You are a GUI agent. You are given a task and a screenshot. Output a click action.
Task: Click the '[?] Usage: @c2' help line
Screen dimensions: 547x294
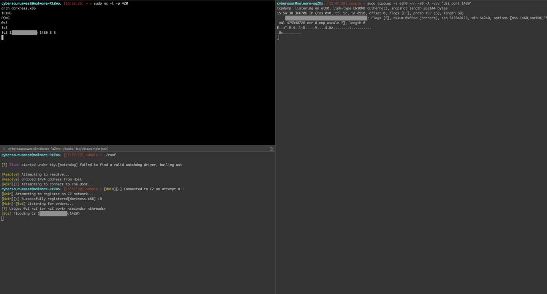click(x=54, y=209)
